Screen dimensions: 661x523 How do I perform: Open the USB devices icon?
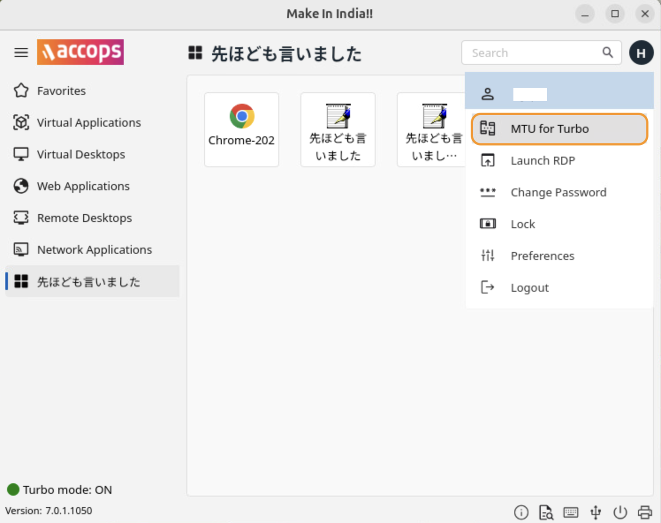pyautogui.click(x=596, y=512)
